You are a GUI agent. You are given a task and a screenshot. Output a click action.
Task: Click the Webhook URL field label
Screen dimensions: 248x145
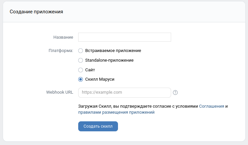pyautogui.click(x=59, y=92)
